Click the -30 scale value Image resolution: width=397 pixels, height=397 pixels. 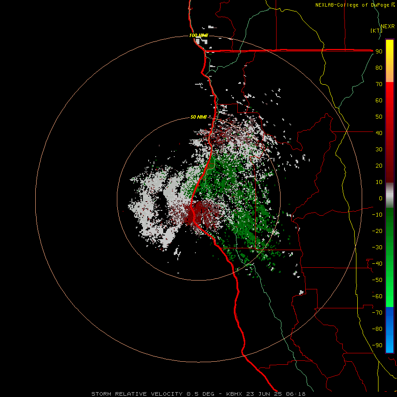pyautogui.click(x=377, y=247)
